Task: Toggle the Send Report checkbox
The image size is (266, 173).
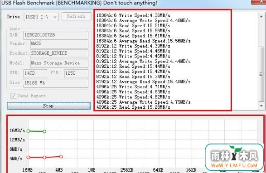Action: click(13, 96)
